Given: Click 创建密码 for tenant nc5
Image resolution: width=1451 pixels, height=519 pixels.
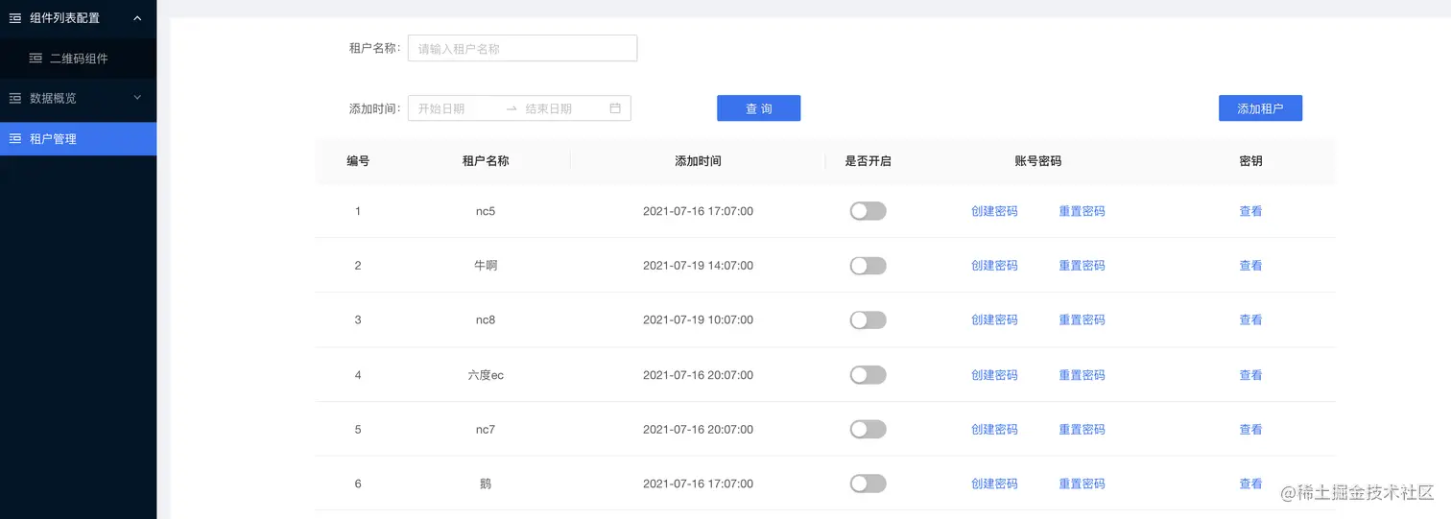Looking at the screenshot, I should 994,211.
